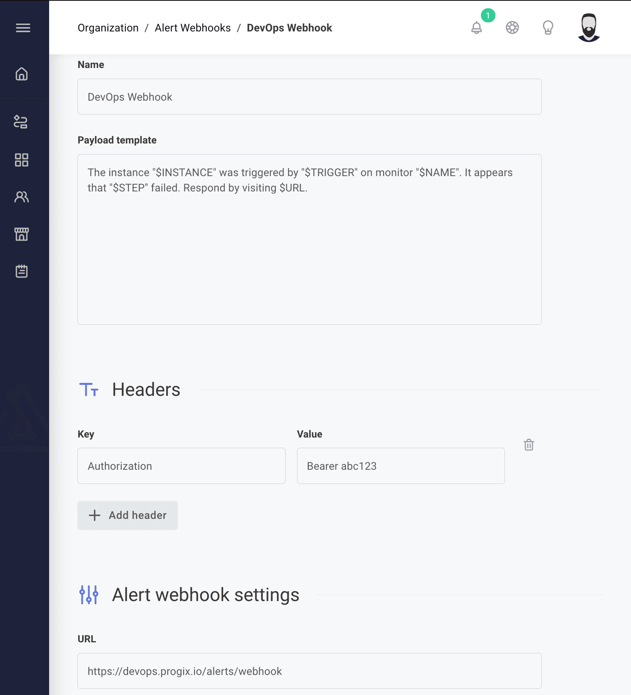Open the storefront icon in the sidebar
Screen dimensions: 631x695
[22, 234]
